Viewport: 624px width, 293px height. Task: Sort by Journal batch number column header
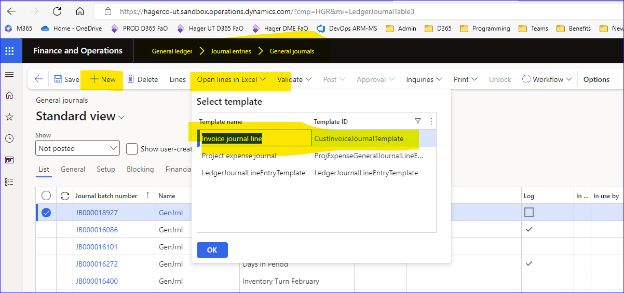pos(106,196)
